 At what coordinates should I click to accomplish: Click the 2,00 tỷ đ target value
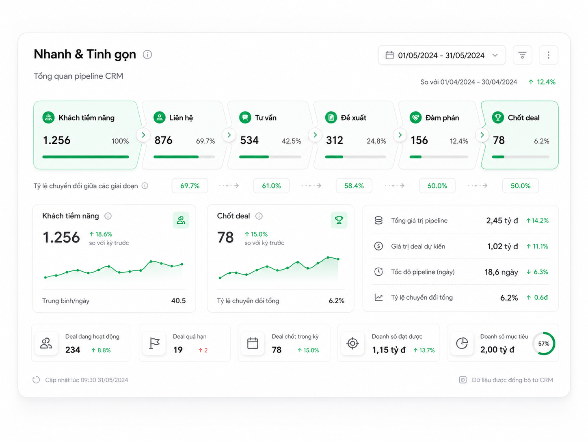pyautogui.click(x=497, y=350)
